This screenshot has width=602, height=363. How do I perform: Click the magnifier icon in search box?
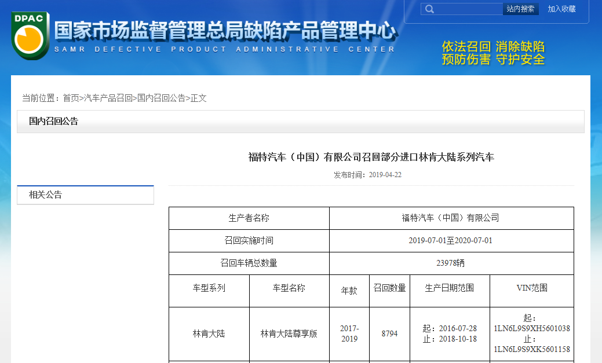click(x=429, y=9)
